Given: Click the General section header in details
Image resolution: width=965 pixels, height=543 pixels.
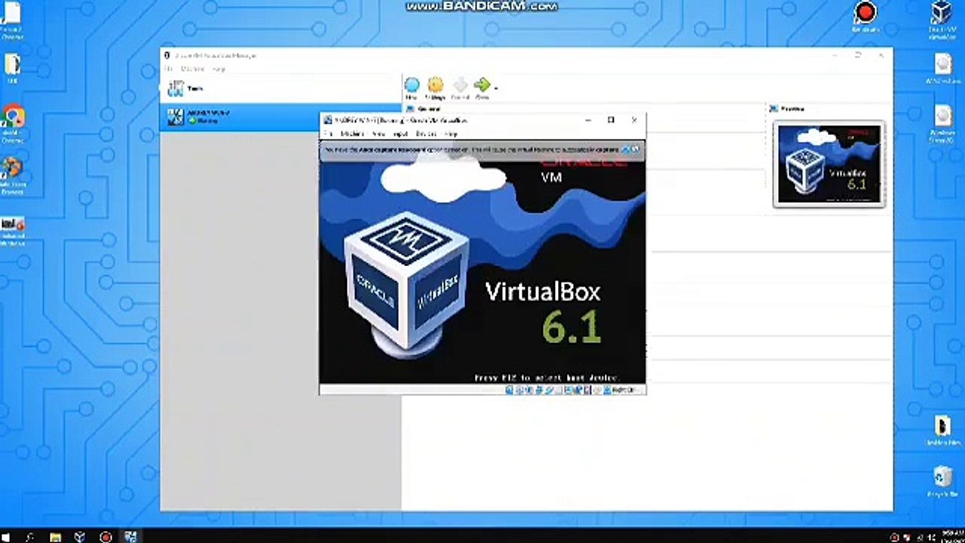Looking at the screenshot, I should (x=428, y=109).
